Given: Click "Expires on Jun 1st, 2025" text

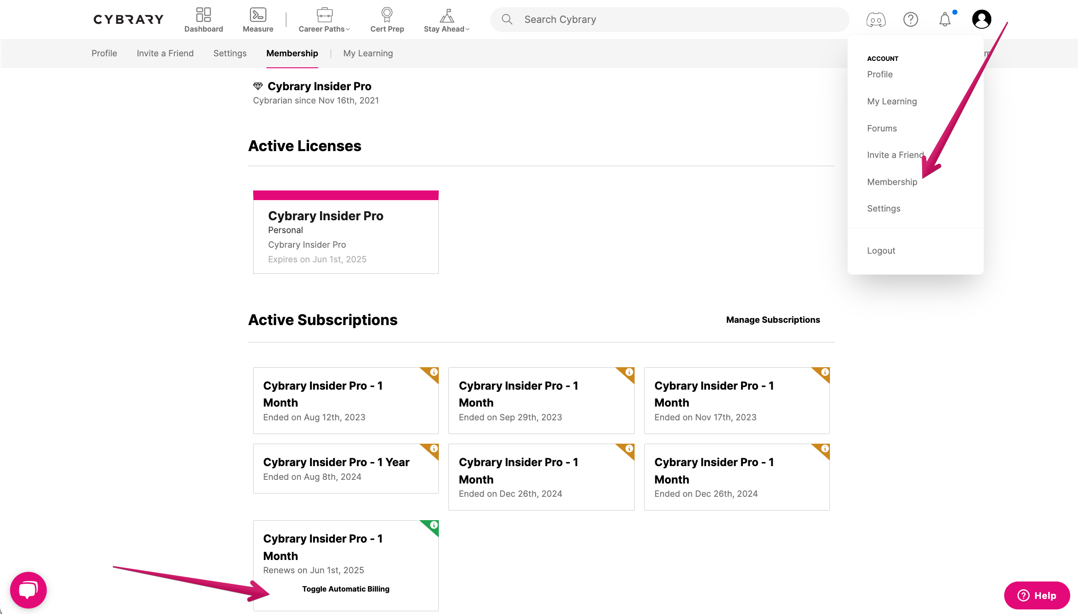Looking at the screenshot, I should pos(317,259).
